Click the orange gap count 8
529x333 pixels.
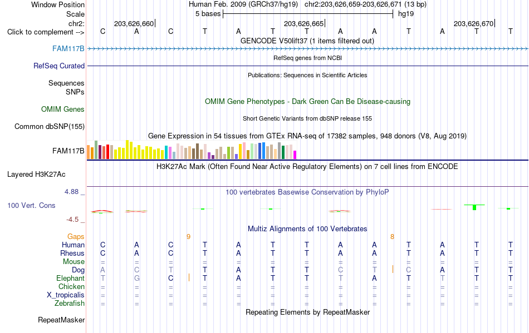tap(393, 237)
